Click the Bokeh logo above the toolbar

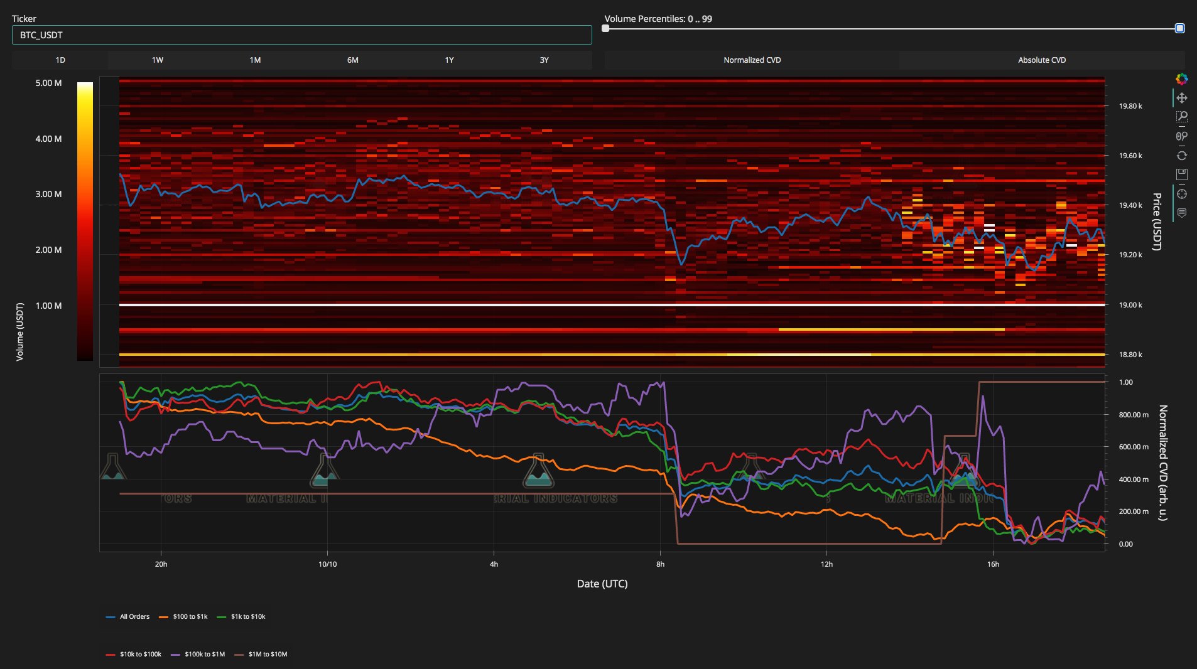pos(1183,78)
